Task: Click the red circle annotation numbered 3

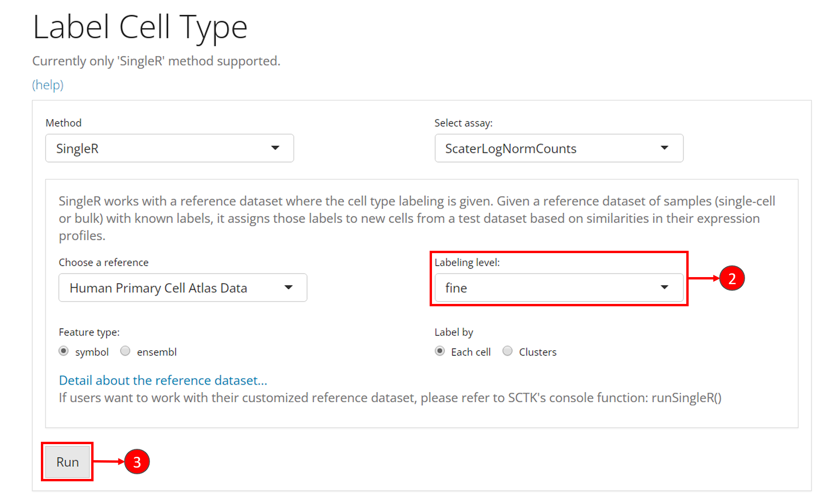Action: tap(137, 462)
